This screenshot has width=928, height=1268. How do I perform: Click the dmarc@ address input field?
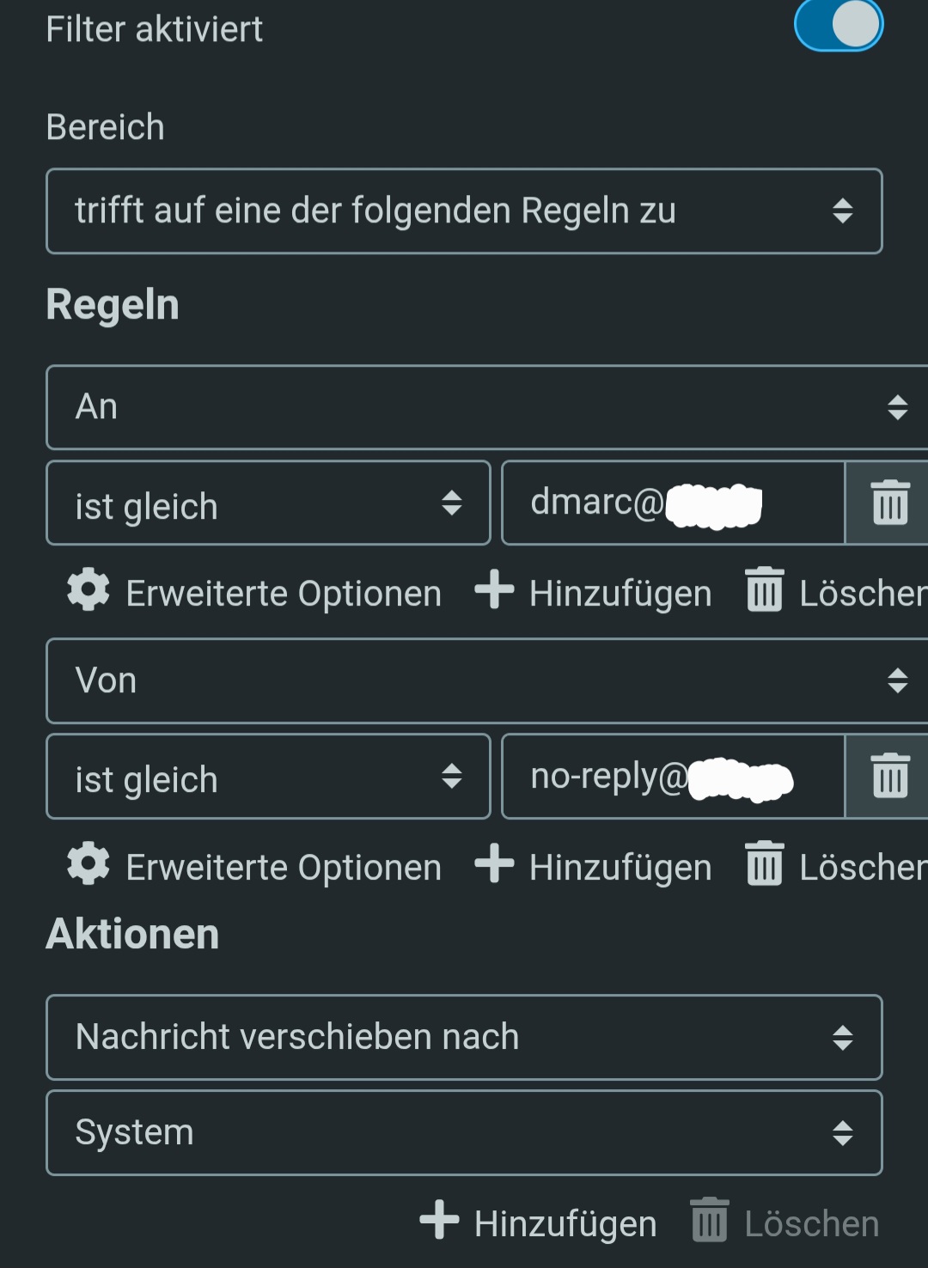pos(672,503)
